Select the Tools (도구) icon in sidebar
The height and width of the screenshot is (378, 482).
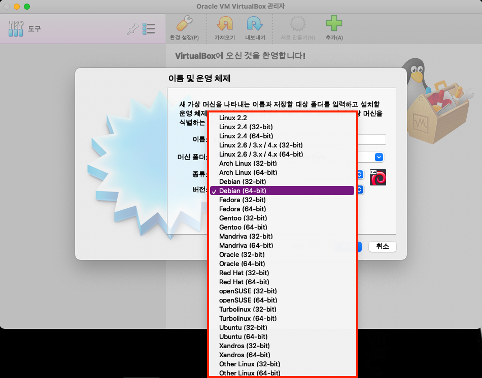pyautogui.click(x=16, y=29)
